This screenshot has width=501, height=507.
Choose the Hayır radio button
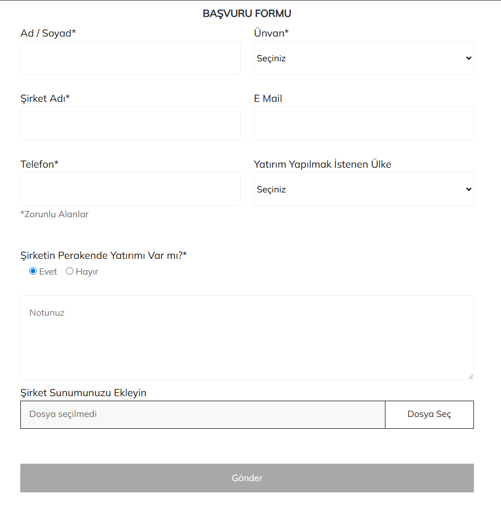tap(70, 271)
